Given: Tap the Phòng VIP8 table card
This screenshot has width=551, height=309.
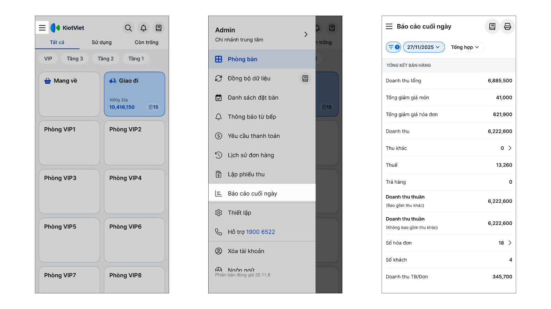Looking at the screenshot, I should [x=135, y=280].
